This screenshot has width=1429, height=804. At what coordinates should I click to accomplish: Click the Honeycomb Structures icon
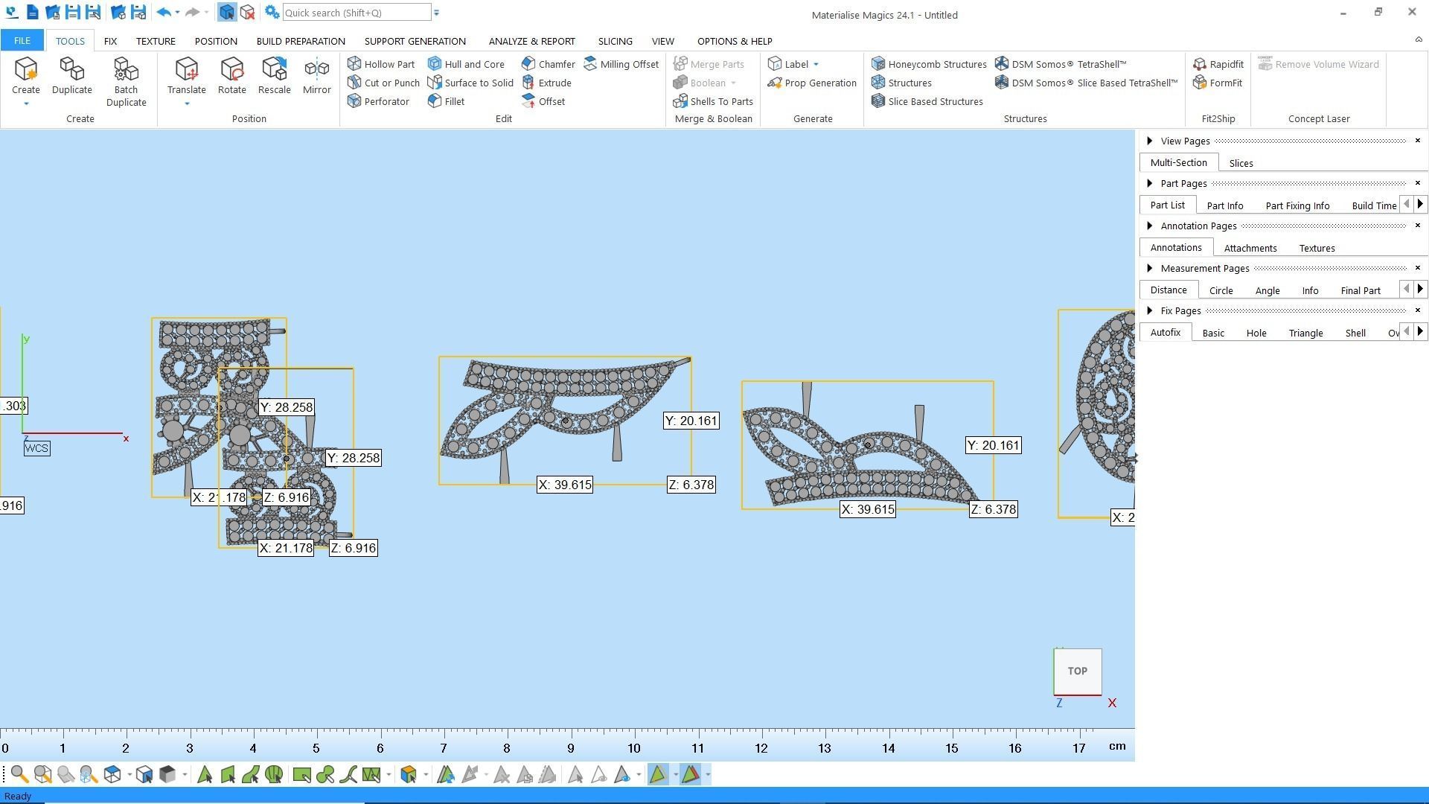[878, 64]
